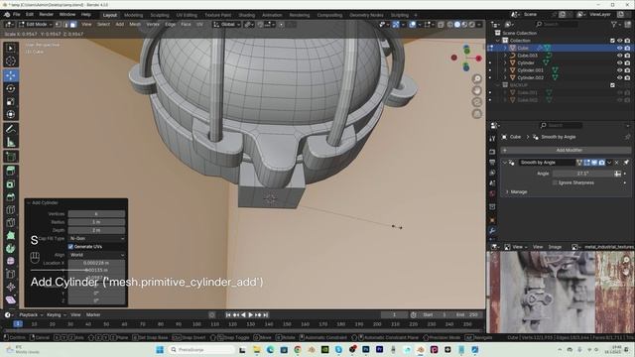Switch to UV Editing workspace tab

[x=187, y=15]
